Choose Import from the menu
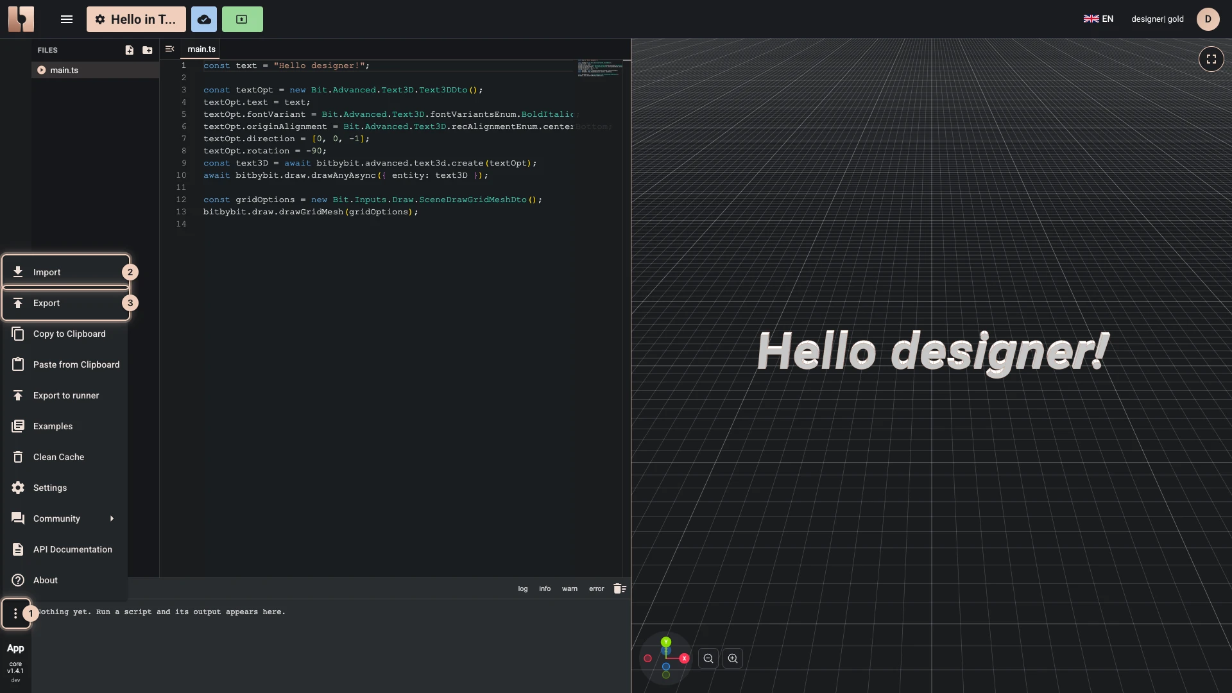Image resolution: width=1232 pixels, height=693 pixels. (x=65, y=272)
